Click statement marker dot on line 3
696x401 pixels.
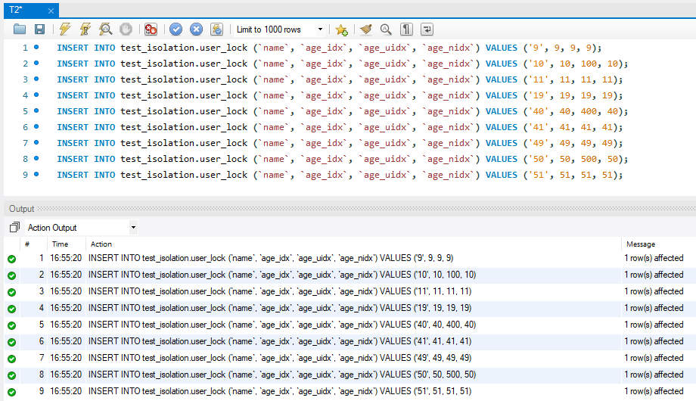[36, 79]
